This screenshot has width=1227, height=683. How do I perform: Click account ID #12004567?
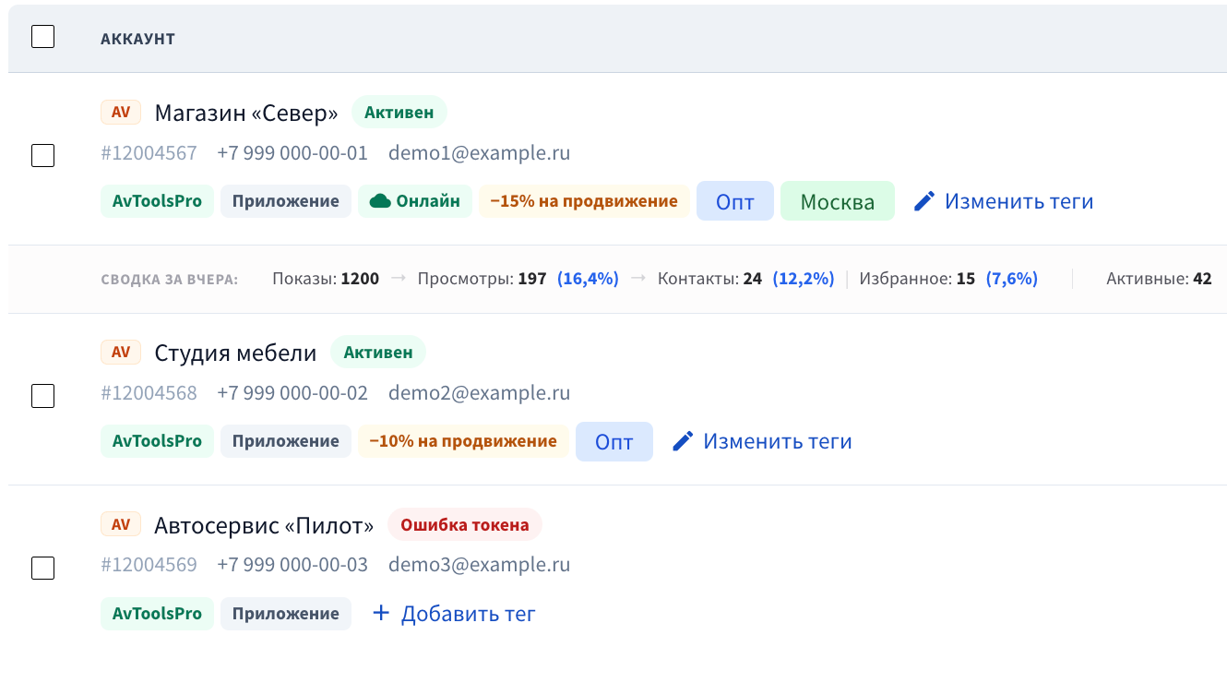tap(149, 153)
